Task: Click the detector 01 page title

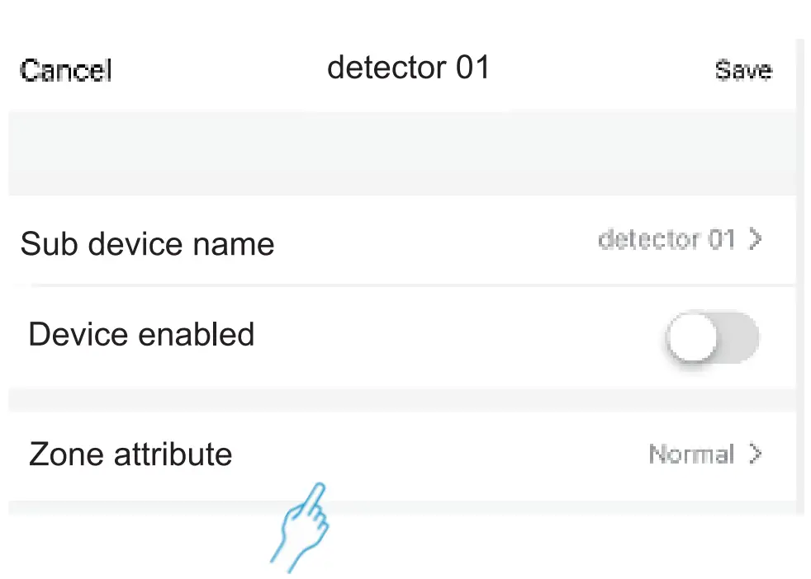Action: [x=408, y=67]
